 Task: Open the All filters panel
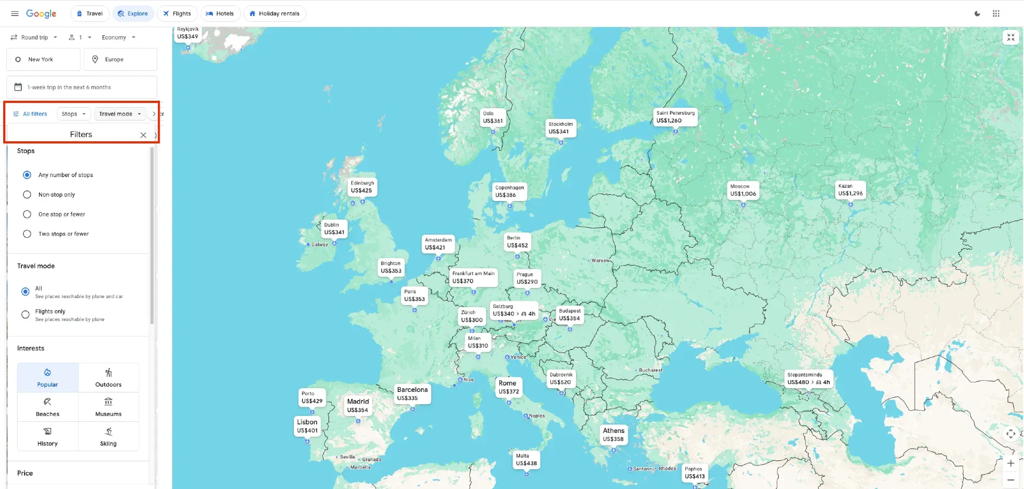[30, 114]
